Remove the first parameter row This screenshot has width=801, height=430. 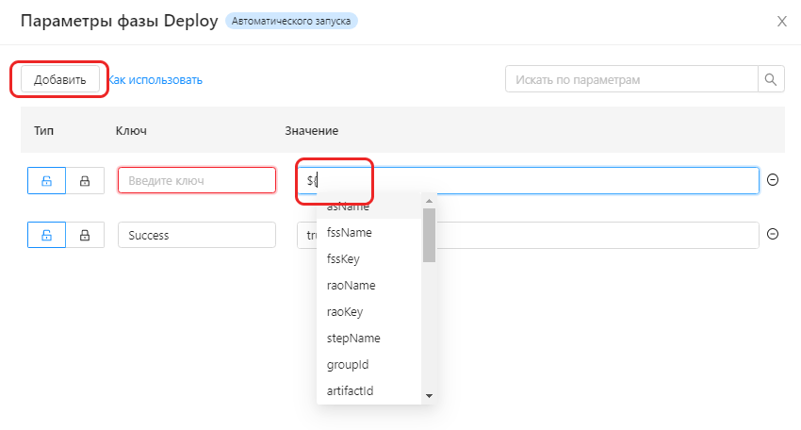[773, 180]
